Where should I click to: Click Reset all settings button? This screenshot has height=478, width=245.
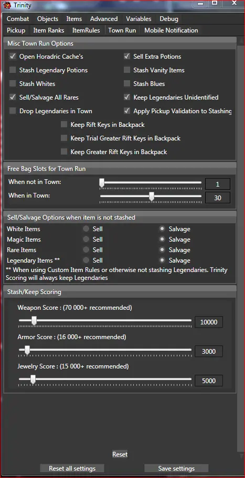point(72,468)
